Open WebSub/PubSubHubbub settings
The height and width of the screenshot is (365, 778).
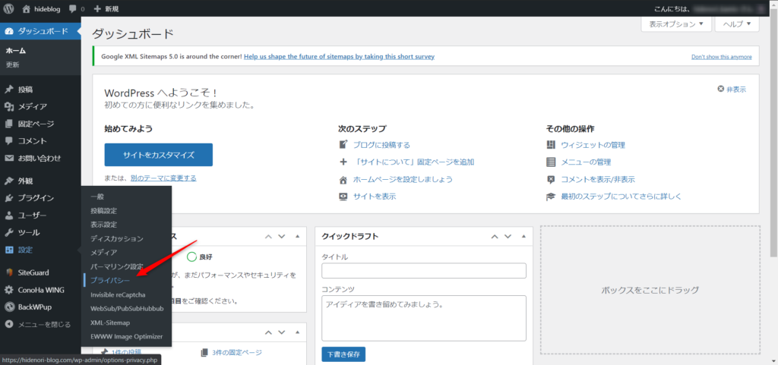(127, 308)
